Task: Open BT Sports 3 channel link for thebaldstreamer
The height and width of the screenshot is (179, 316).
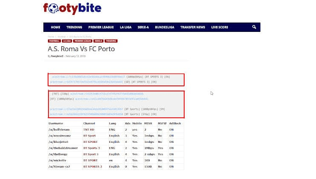Action: click(91, 148)
